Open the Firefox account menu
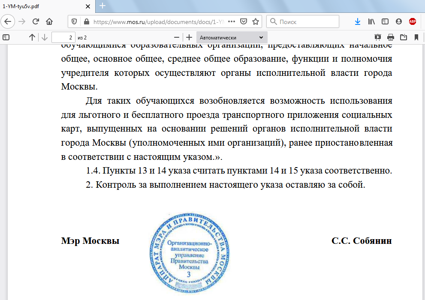Screen dimensions: 425x300 [399, 21]
